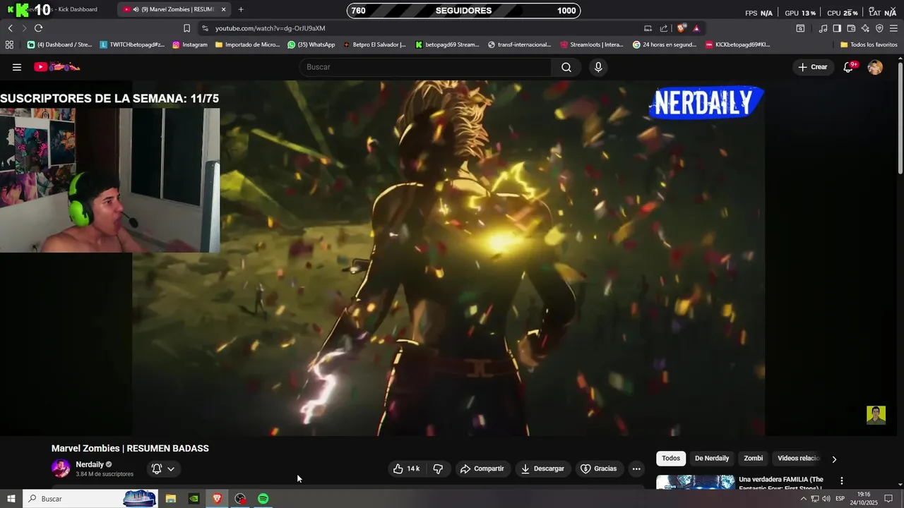The width and height of the screenshot is (904, 508).
Task: Reload the current page
Action: point(38,28)
